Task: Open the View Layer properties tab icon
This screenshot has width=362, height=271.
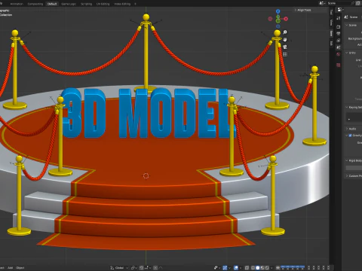Action: click(x=339, y=41)
